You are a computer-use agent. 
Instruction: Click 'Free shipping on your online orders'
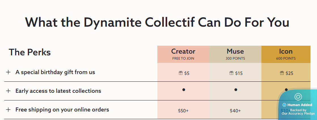(62, 110)
